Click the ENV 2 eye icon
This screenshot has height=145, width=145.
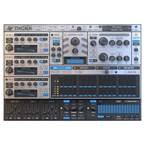tap(43, 101)
